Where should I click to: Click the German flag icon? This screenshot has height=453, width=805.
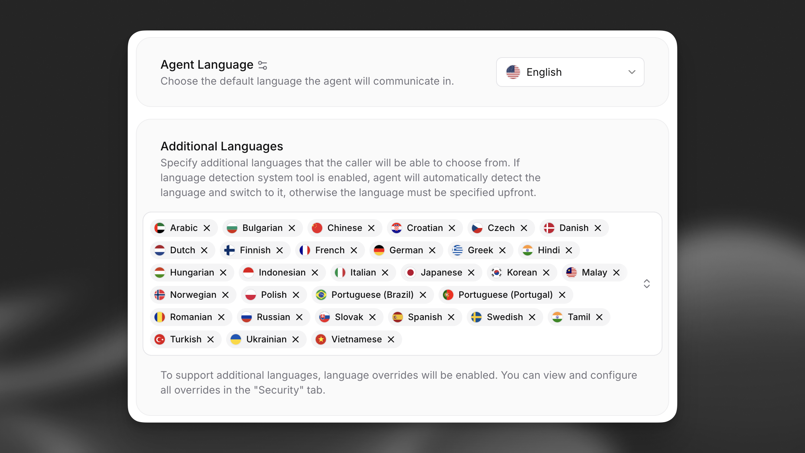(x=379, y=250)
